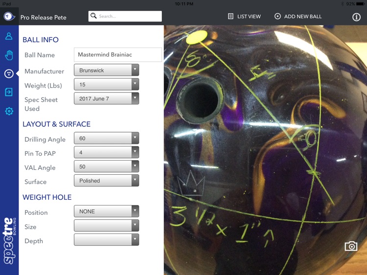
Task: Click the WEIGHT HOLE heading
Action: [x=47, y=197]
